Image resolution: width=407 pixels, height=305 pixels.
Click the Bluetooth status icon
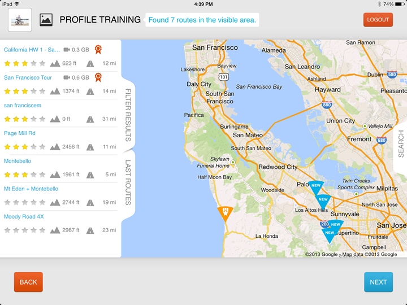[x=379, y=4]
